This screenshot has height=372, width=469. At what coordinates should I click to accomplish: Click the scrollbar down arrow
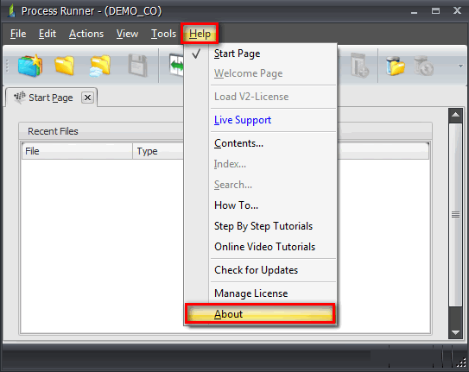[x=455, y=332]
